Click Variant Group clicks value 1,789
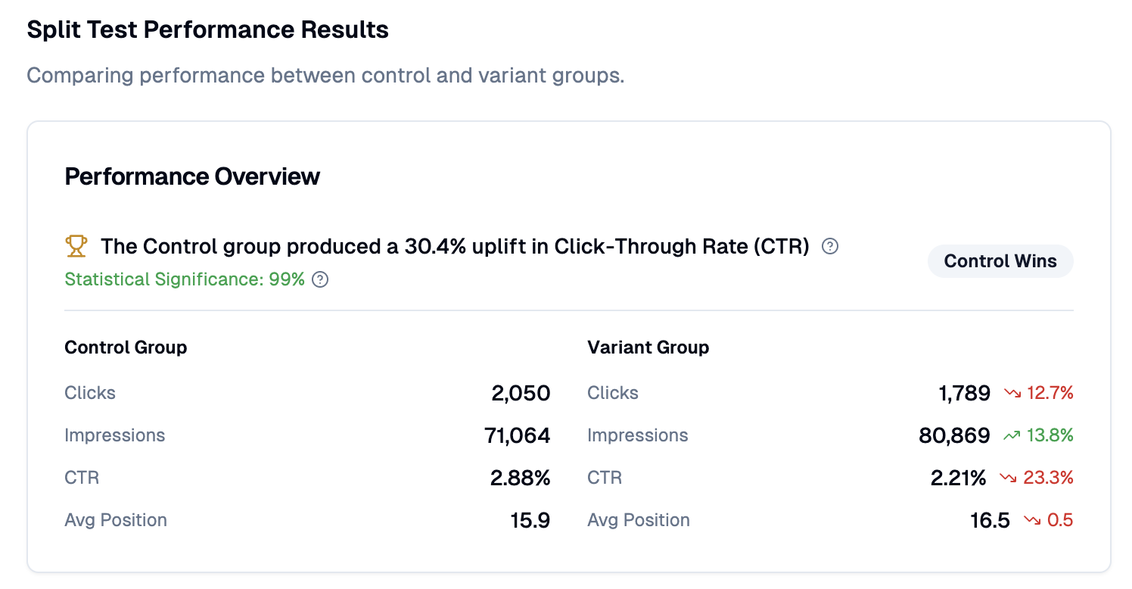 pyautogui.click(x=963, y=393)
